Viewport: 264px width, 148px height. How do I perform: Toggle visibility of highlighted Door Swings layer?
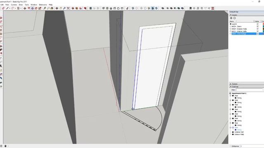[257, 34]
